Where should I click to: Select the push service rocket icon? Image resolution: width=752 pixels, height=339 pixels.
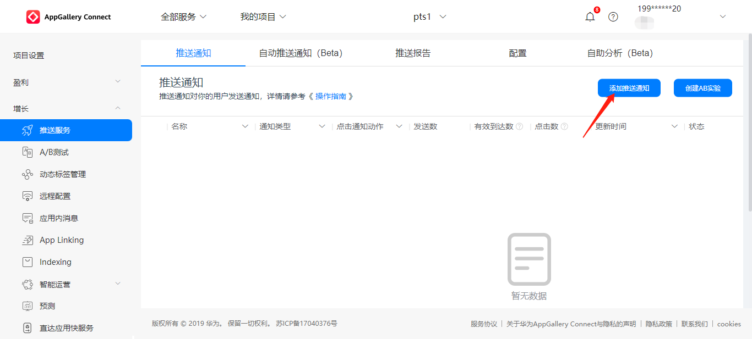pos(27,130)
